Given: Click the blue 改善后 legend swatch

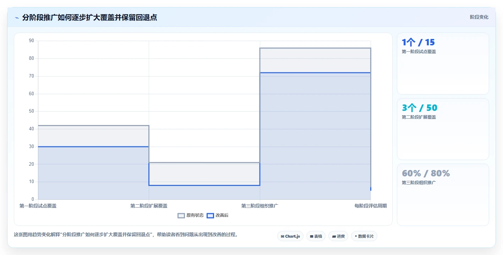Looking at the screenshot, I should 210,215.
